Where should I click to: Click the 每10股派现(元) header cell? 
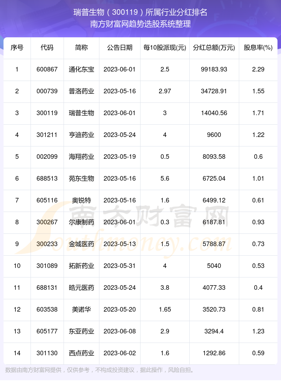165,48
